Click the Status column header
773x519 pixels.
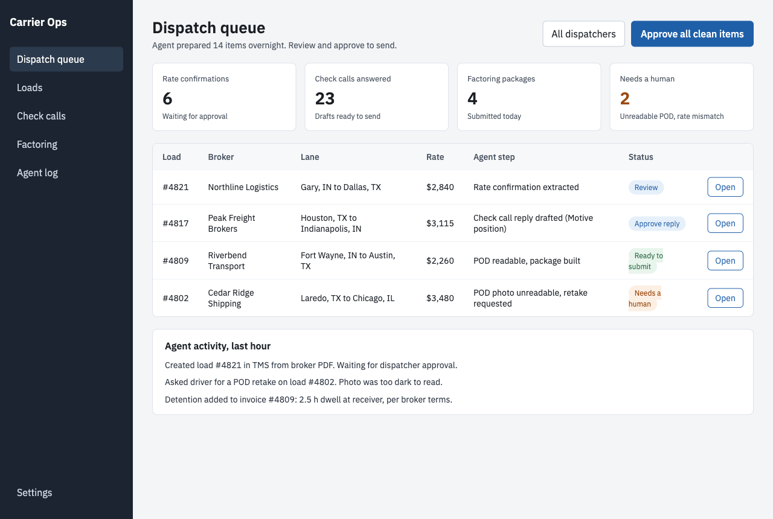coord(641,157)
